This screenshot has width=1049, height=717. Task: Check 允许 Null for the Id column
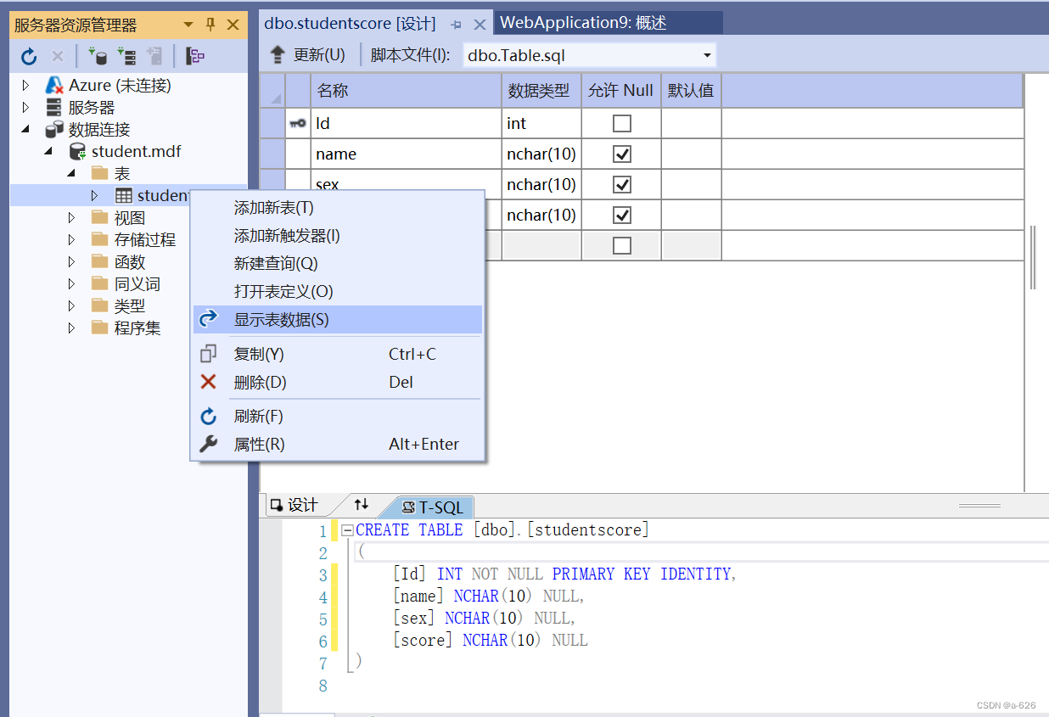[620, 123]
